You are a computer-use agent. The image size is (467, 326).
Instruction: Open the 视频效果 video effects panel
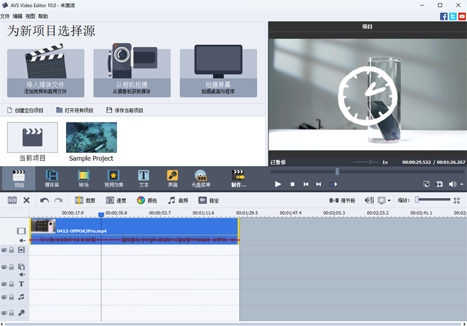114,178
